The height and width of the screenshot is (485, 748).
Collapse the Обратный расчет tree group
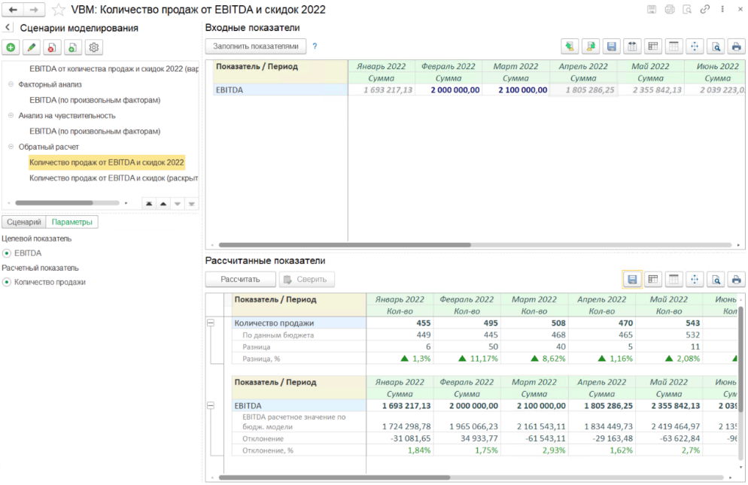tap(11, 147)
